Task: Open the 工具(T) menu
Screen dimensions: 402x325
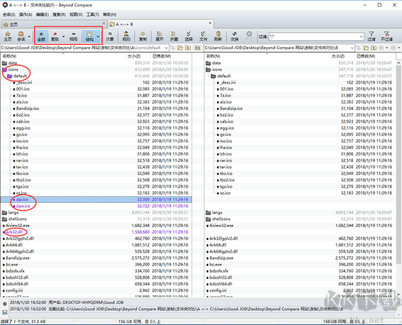Action: [92, 15]
